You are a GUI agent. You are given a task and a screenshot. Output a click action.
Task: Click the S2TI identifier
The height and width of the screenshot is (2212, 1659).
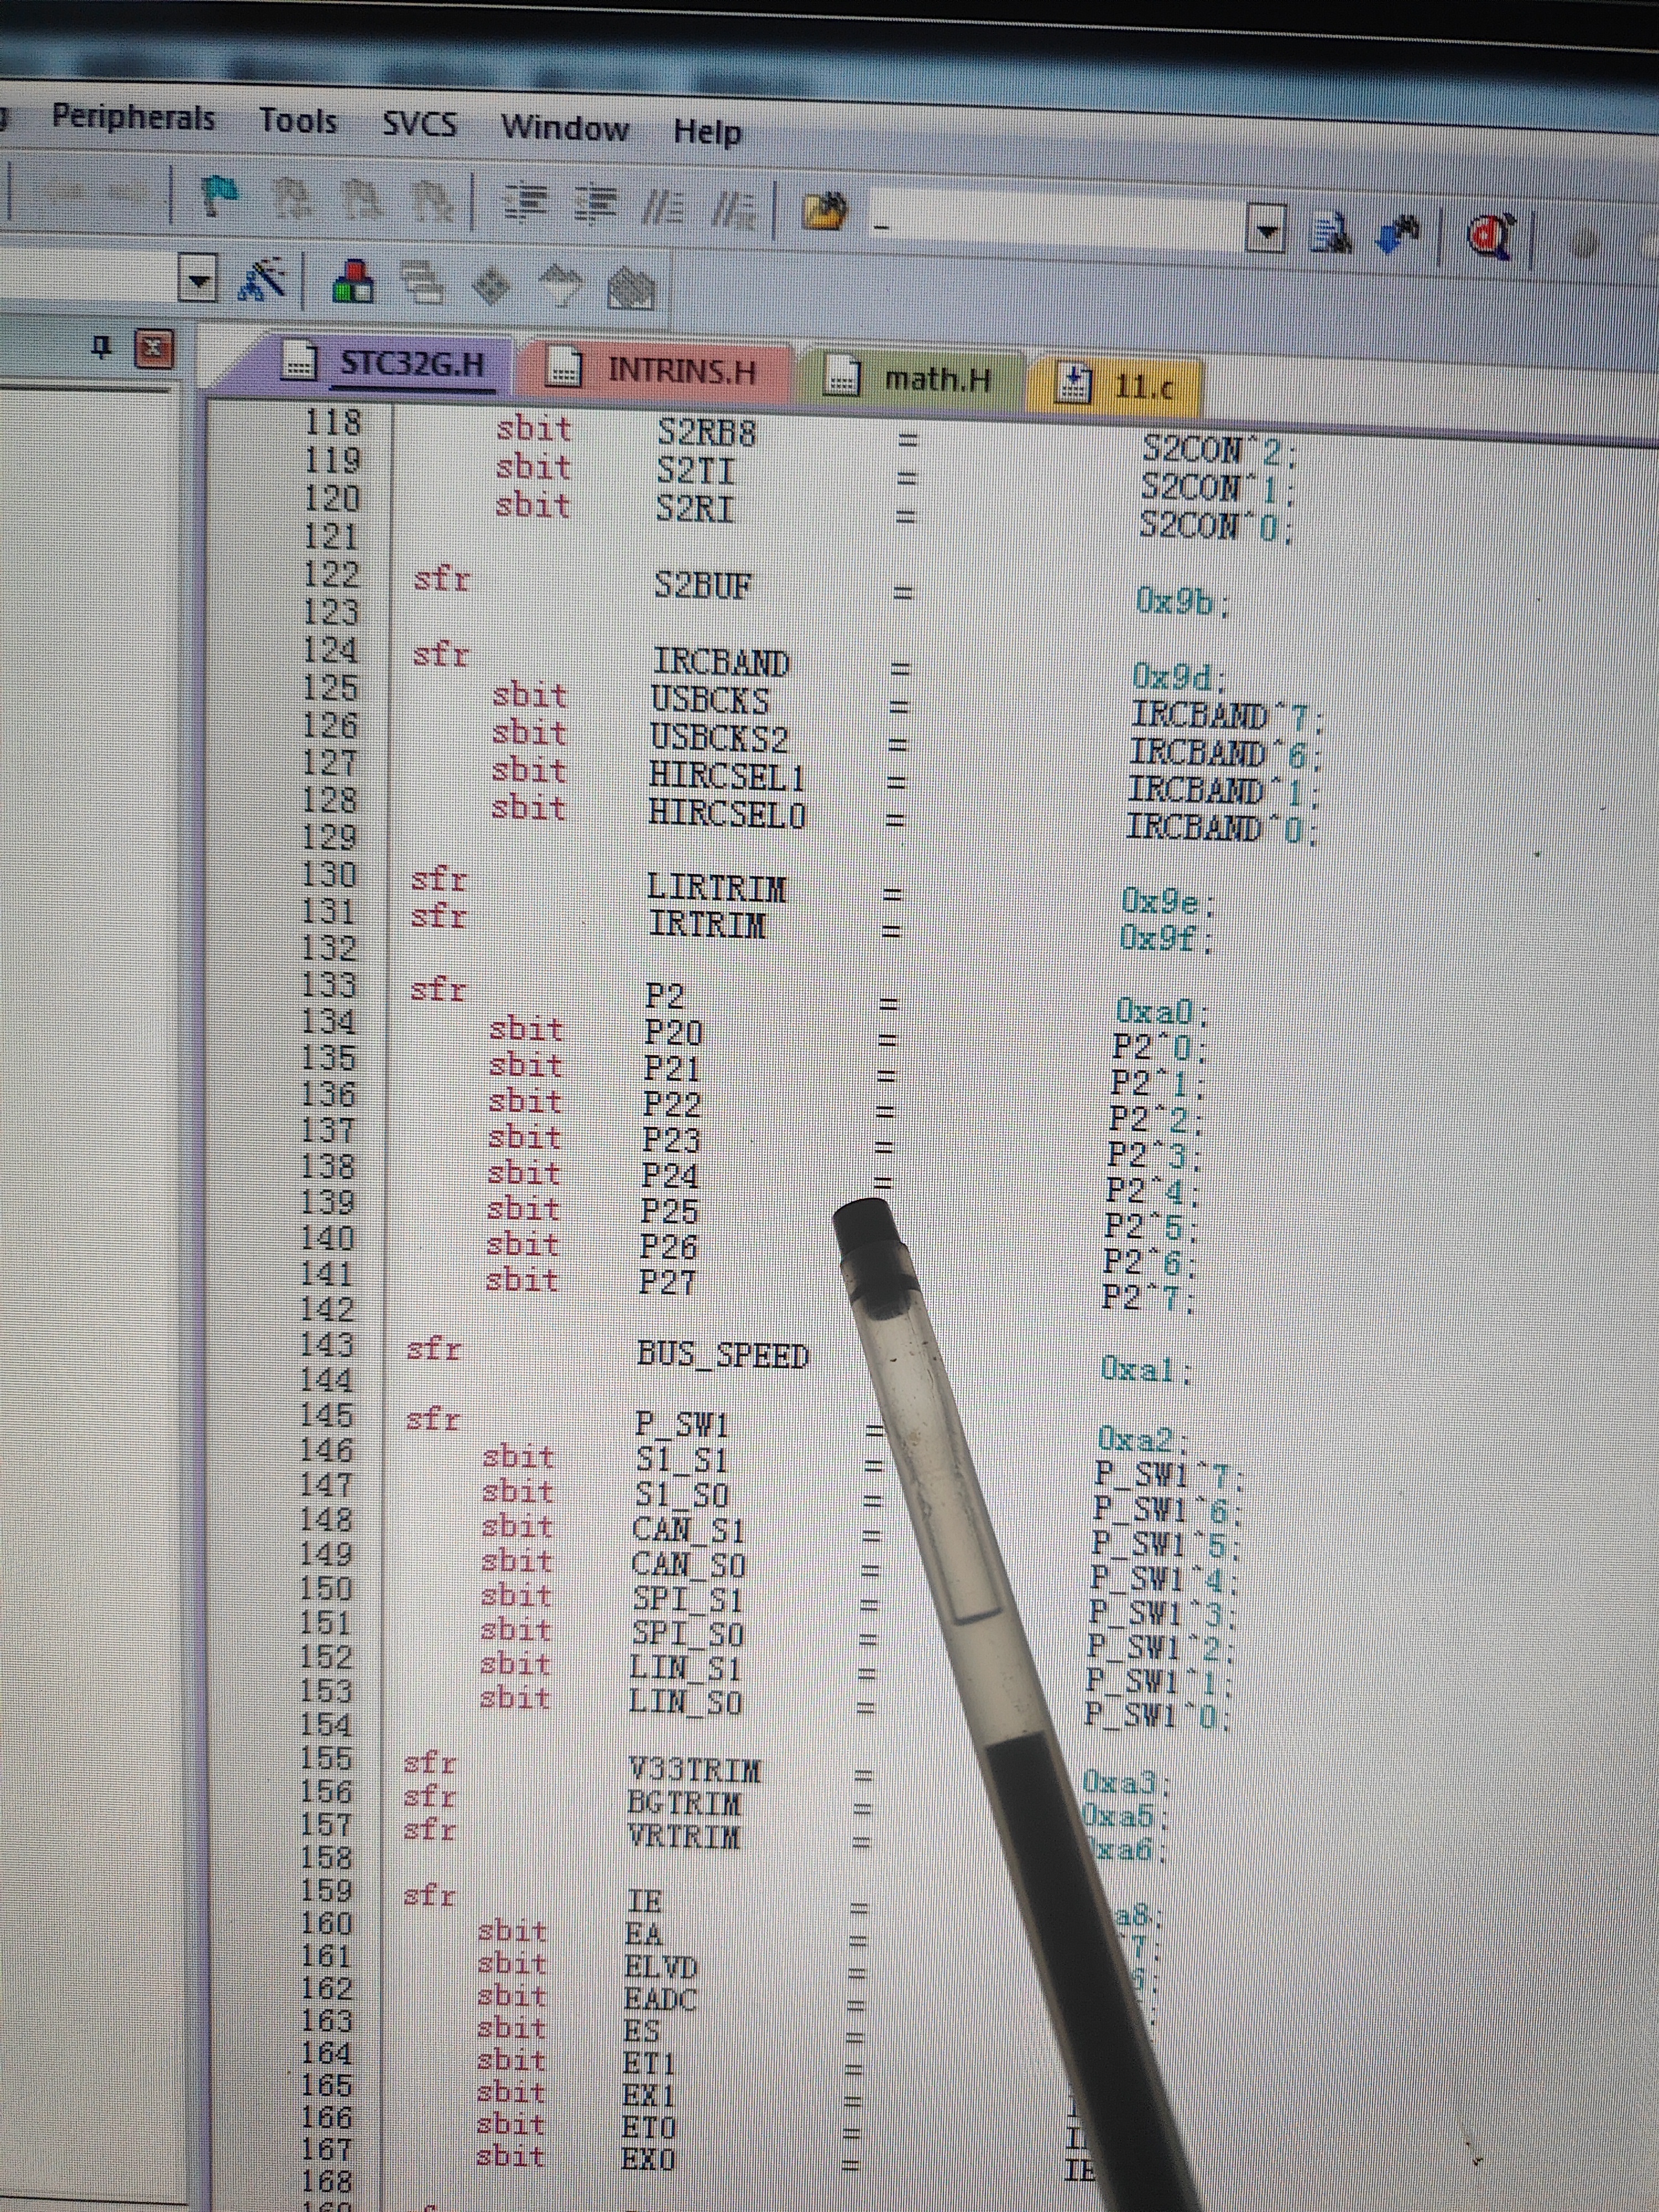pyautogui.click(x=696, y=470)
